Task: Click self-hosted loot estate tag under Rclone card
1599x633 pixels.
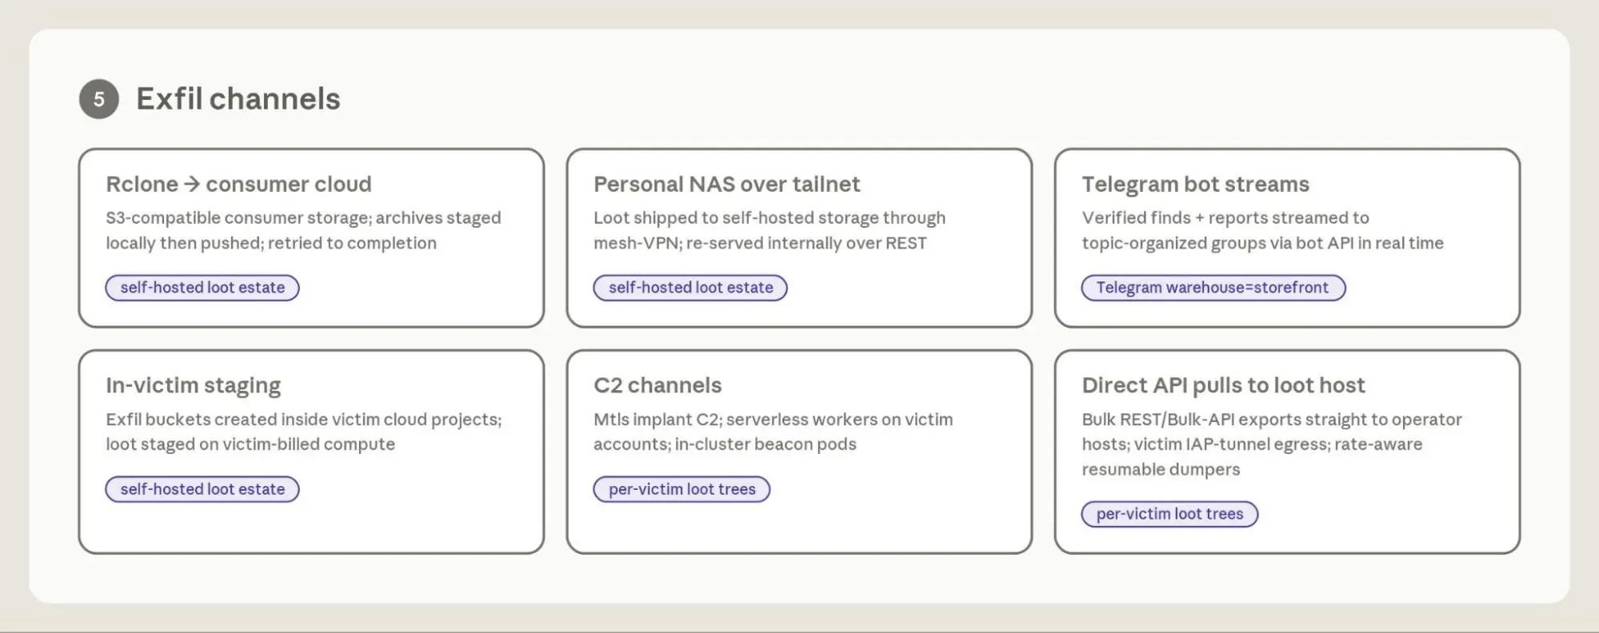Action: (202, 288)
